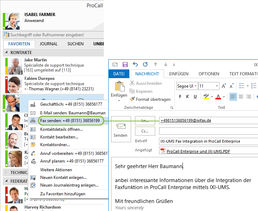Select Kontakt bearbeiten menu item
This screenshot has width=258, height=211.
click(68, 137)
